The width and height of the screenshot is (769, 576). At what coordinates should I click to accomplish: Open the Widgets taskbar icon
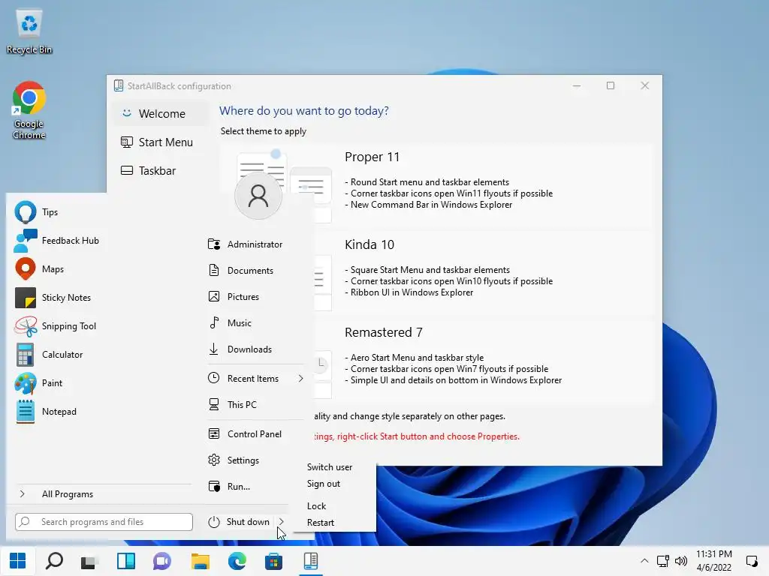(126, 561)
